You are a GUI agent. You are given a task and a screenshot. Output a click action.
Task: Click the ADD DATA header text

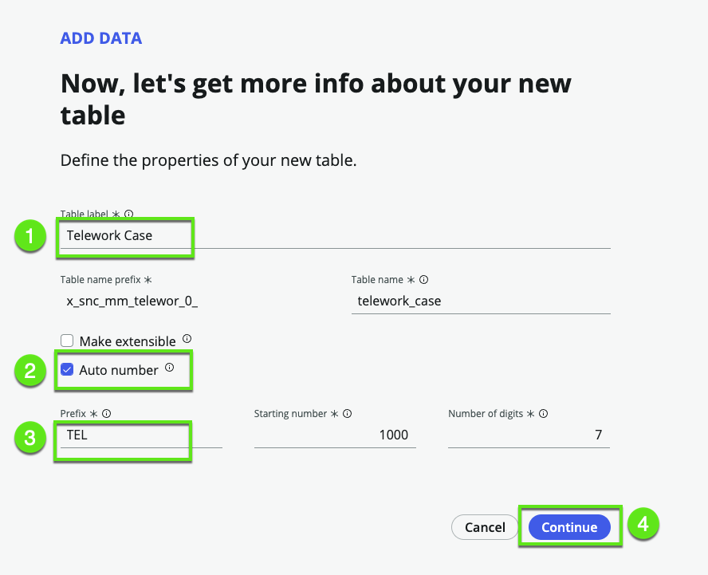tap(101, 38)
